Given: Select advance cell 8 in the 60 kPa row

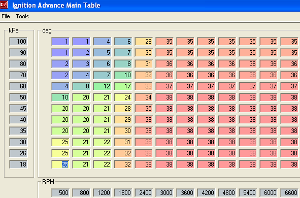Looking at the screenshot, I should tap(81, 86).
